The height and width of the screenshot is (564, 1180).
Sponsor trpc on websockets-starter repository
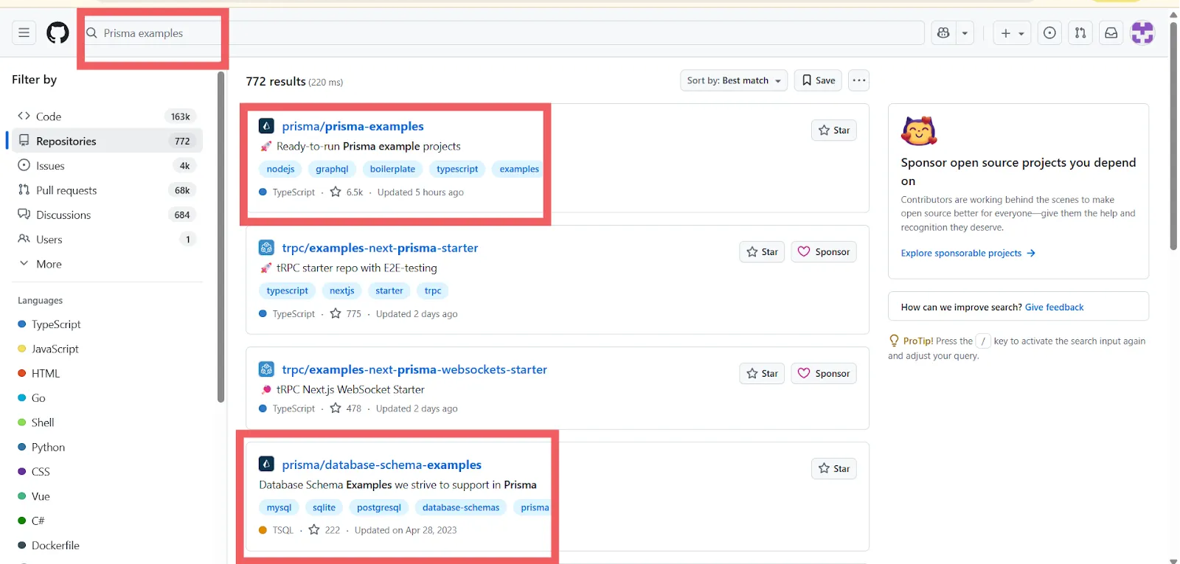824,374
